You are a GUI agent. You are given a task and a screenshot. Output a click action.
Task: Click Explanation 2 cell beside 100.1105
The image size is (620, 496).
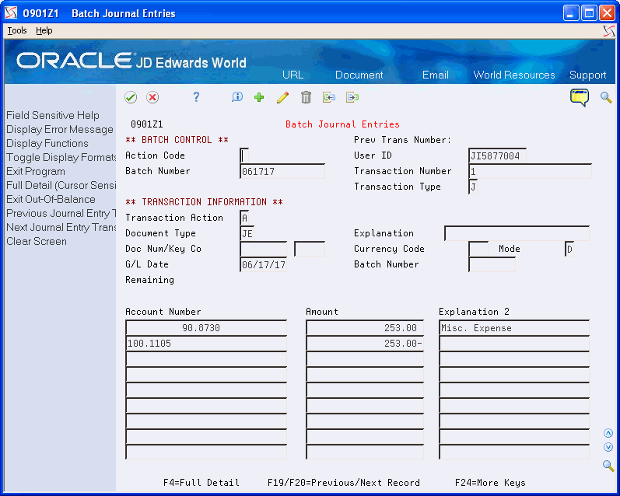point(514,344)
